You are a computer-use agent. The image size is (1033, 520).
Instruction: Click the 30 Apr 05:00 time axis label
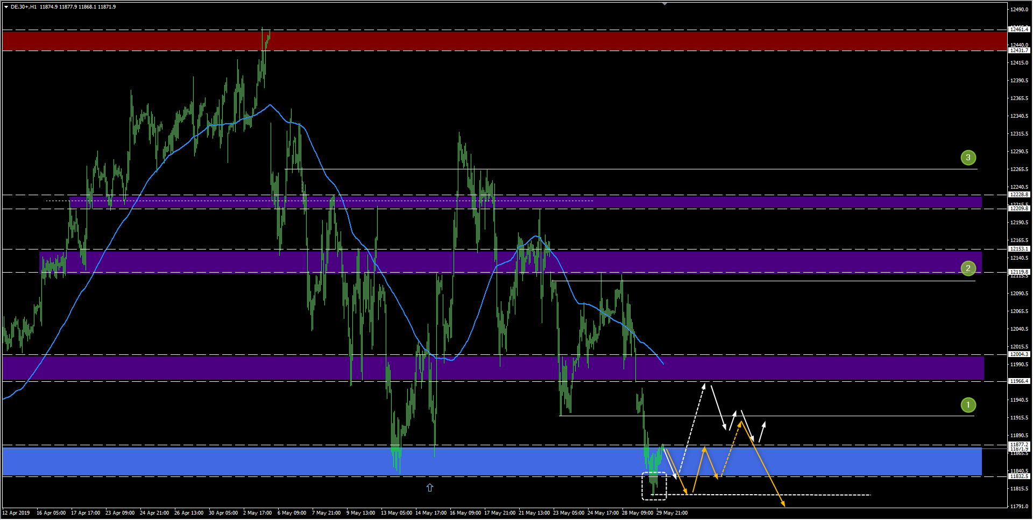[223, 513]
